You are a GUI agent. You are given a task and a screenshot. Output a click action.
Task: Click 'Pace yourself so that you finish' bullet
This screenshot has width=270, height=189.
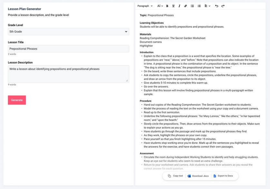180,139
